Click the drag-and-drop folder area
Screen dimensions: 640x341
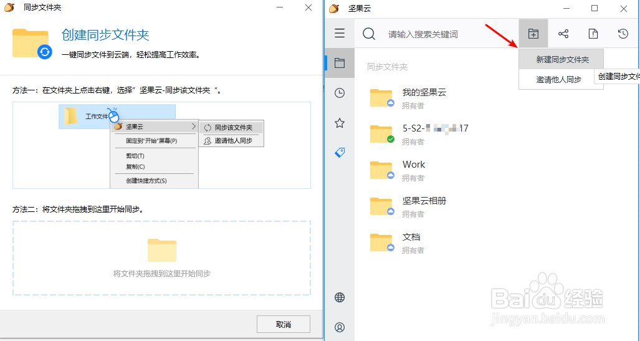point(161,258)
